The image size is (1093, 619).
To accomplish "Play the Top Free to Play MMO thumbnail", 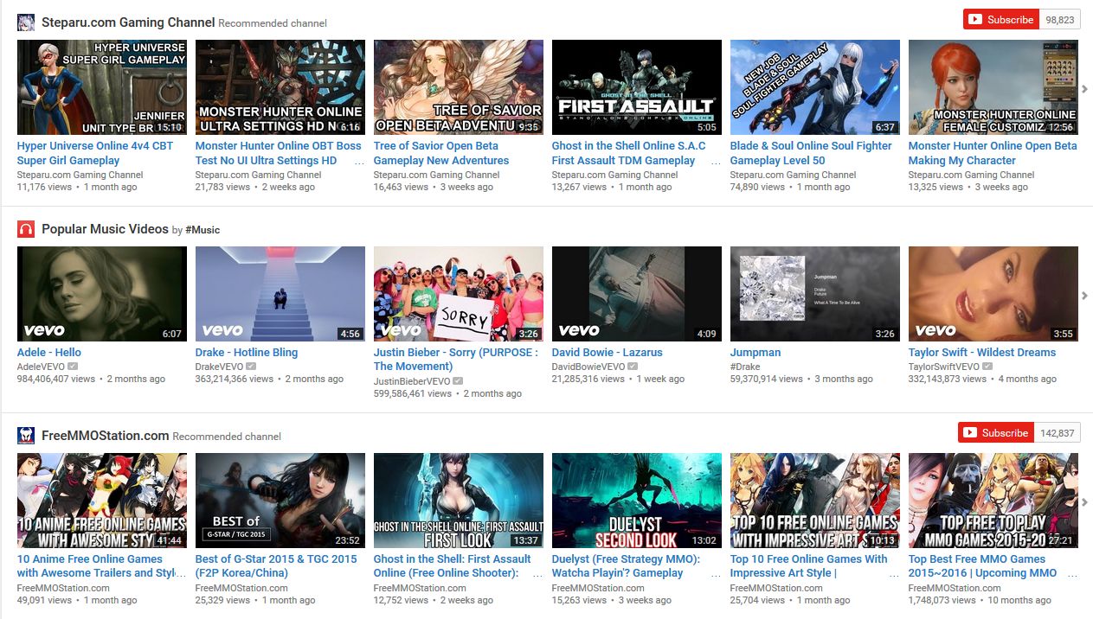I will (x=993, y=501).
